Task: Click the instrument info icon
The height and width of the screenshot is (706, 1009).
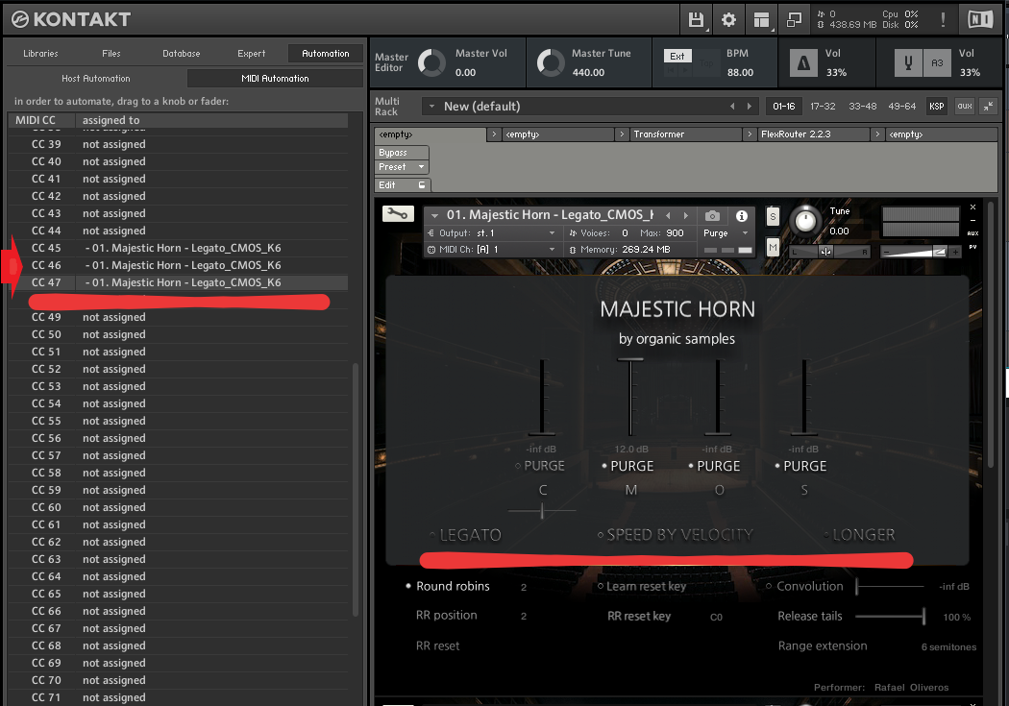Action: pos(741,215)
